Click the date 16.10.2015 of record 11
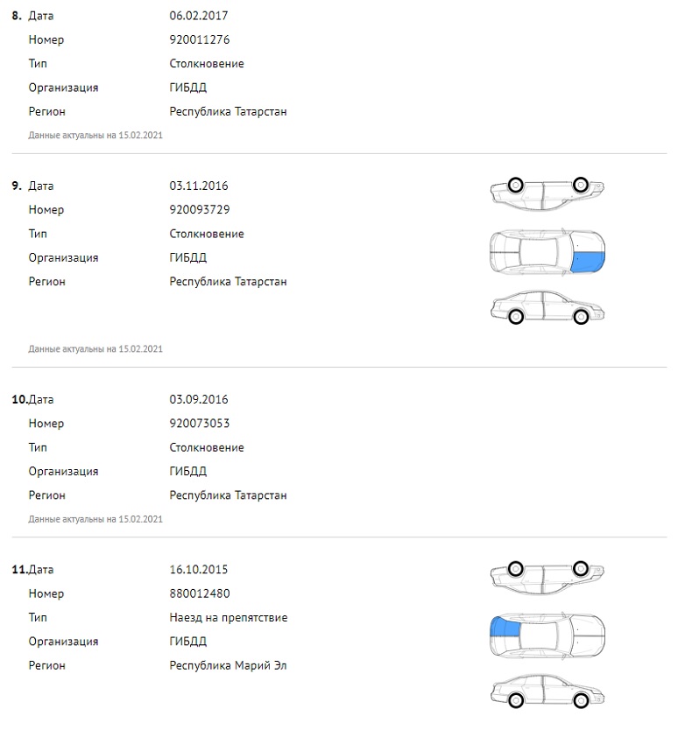 (x=199, y=569)
